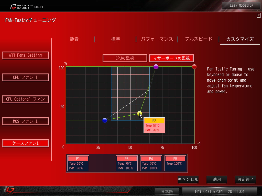The width and height of the screenshot is (262, 196).
Task: Click the FAN-Tasticチューニング title
Action: pos(30,20)
